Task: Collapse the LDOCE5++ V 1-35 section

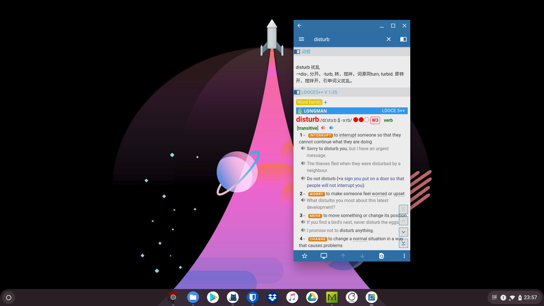Action: click(352, 92)
